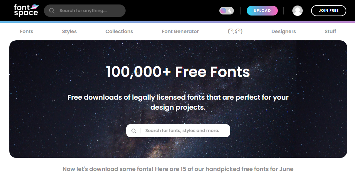355x181 pixels.
Task: Focus the 'Search for anything...' header field
Action: pyautogui.click(x=85, y=11)
